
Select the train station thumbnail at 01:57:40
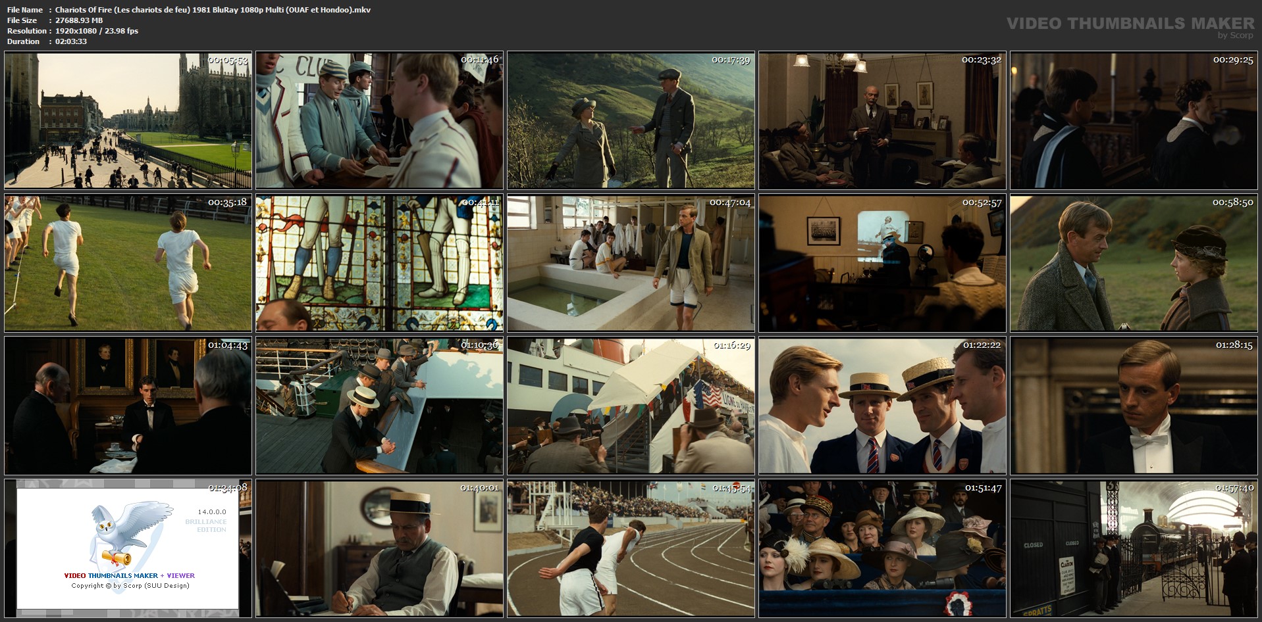1134,549
